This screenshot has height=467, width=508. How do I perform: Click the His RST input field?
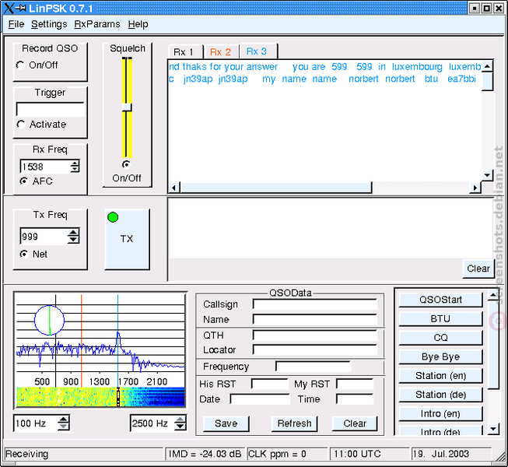click(270, 384)
